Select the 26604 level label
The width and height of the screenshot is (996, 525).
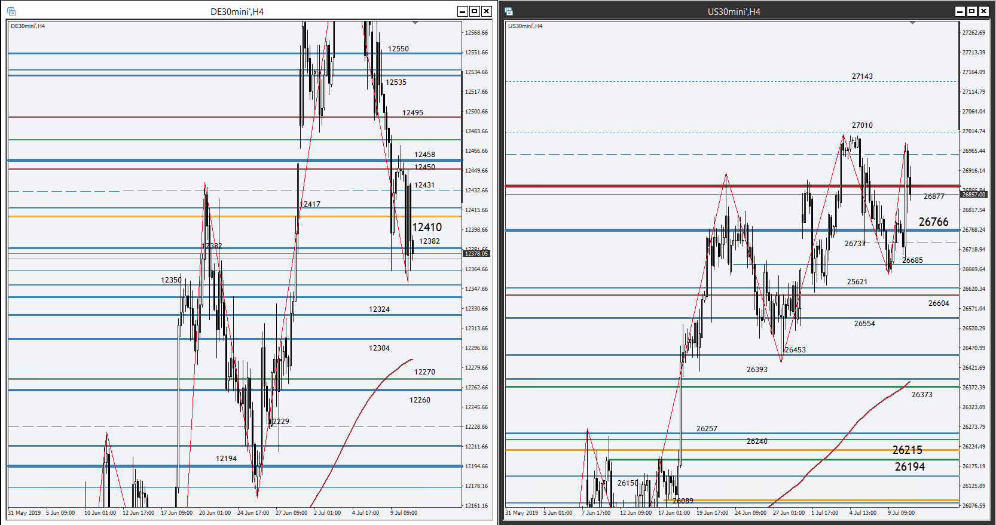click(x=939, y=303)
